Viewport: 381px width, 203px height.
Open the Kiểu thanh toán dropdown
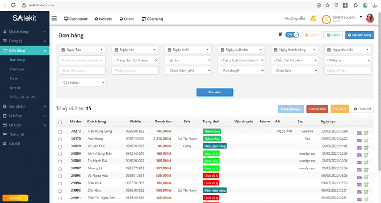(x=295, y=60)
